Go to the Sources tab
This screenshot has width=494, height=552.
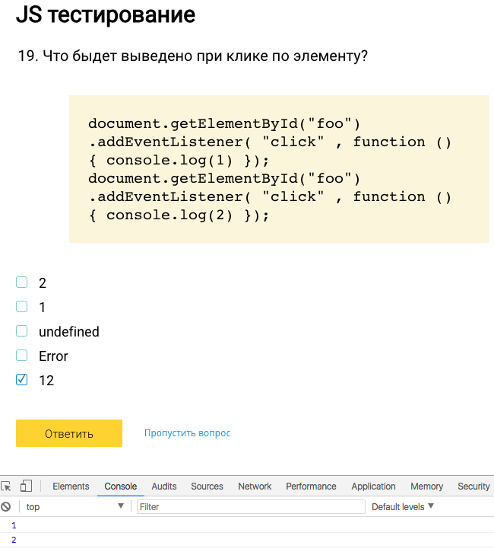coord(207,487)
